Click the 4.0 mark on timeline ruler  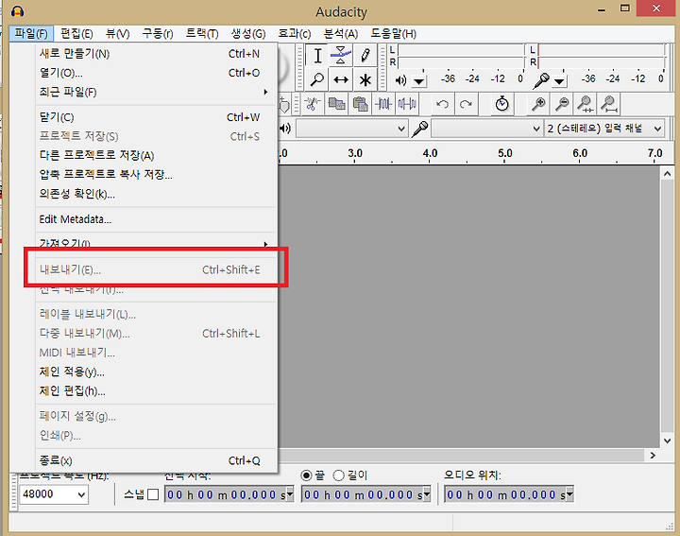[430, 153]
